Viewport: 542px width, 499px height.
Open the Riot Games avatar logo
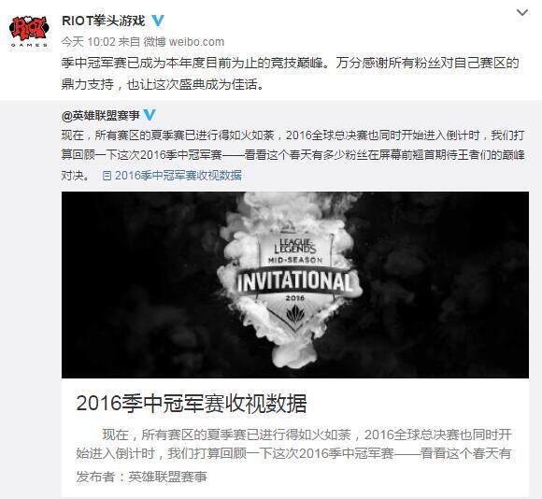29,32
